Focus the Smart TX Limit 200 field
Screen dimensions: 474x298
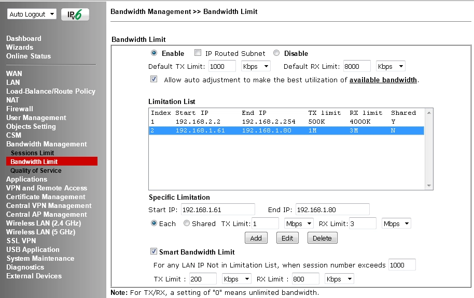(x=203, y=279)
